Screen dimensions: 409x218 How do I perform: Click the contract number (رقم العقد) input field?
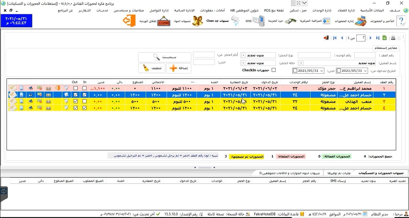365,55
